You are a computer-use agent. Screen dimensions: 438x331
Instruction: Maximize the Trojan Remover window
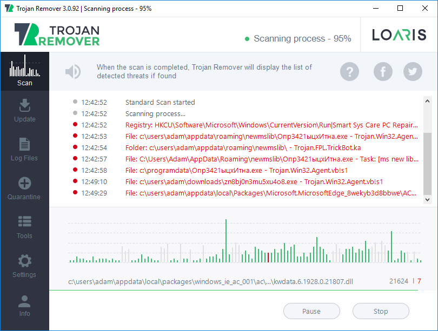click(x=400, y=8)
